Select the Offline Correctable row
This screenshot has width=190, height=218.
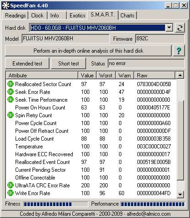tap(91, 177)
